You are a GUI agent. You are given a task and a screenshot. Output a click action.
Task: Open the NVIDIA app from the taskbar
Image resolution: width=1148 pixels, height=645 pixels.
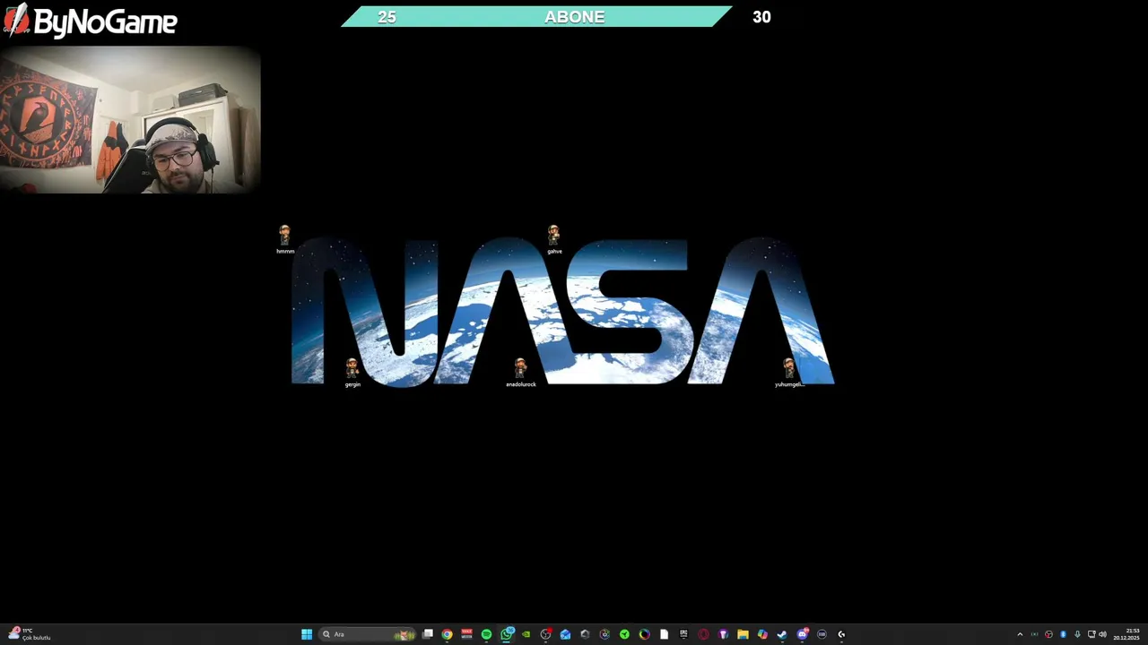[x=526, y=634]
